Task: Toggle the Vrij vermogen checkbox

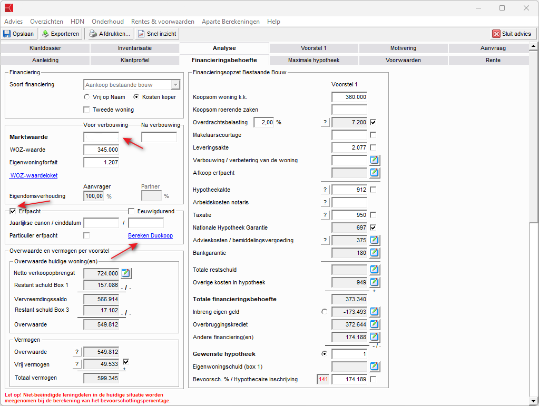Action: [126, 362]
